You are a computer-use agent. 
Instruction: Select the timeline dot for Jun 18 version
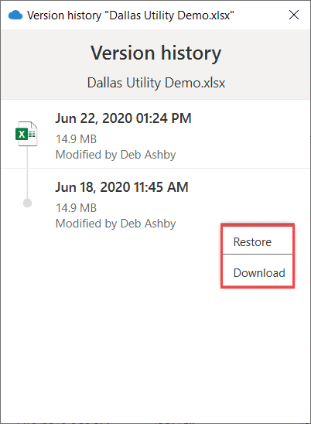27,203
